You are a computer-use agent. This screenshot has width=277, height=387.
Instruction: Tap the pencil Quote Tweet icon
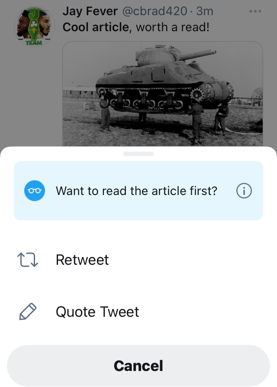coord(28,312)
